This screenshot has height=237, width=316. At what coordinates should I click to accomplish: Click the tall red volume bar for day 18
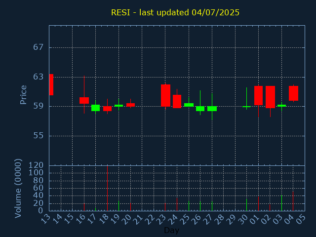click(x=108, y=188)
